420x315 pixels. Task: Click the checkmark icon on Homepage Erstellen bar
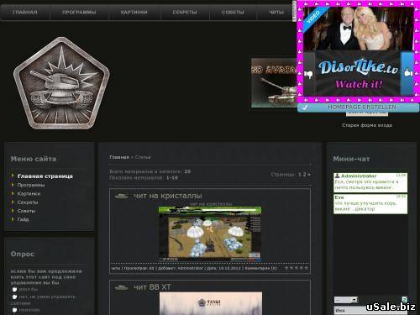[x=305, y=108]
